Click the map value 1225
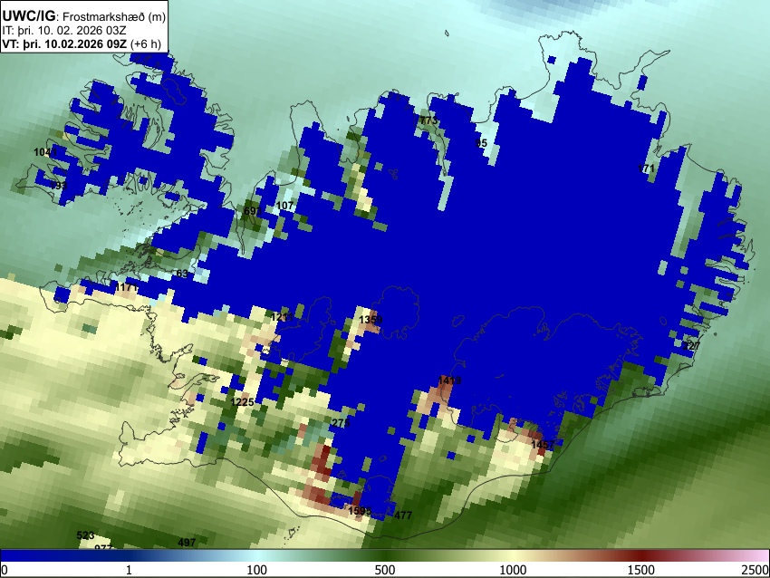The image size is (770, 578). pos(242,402)
